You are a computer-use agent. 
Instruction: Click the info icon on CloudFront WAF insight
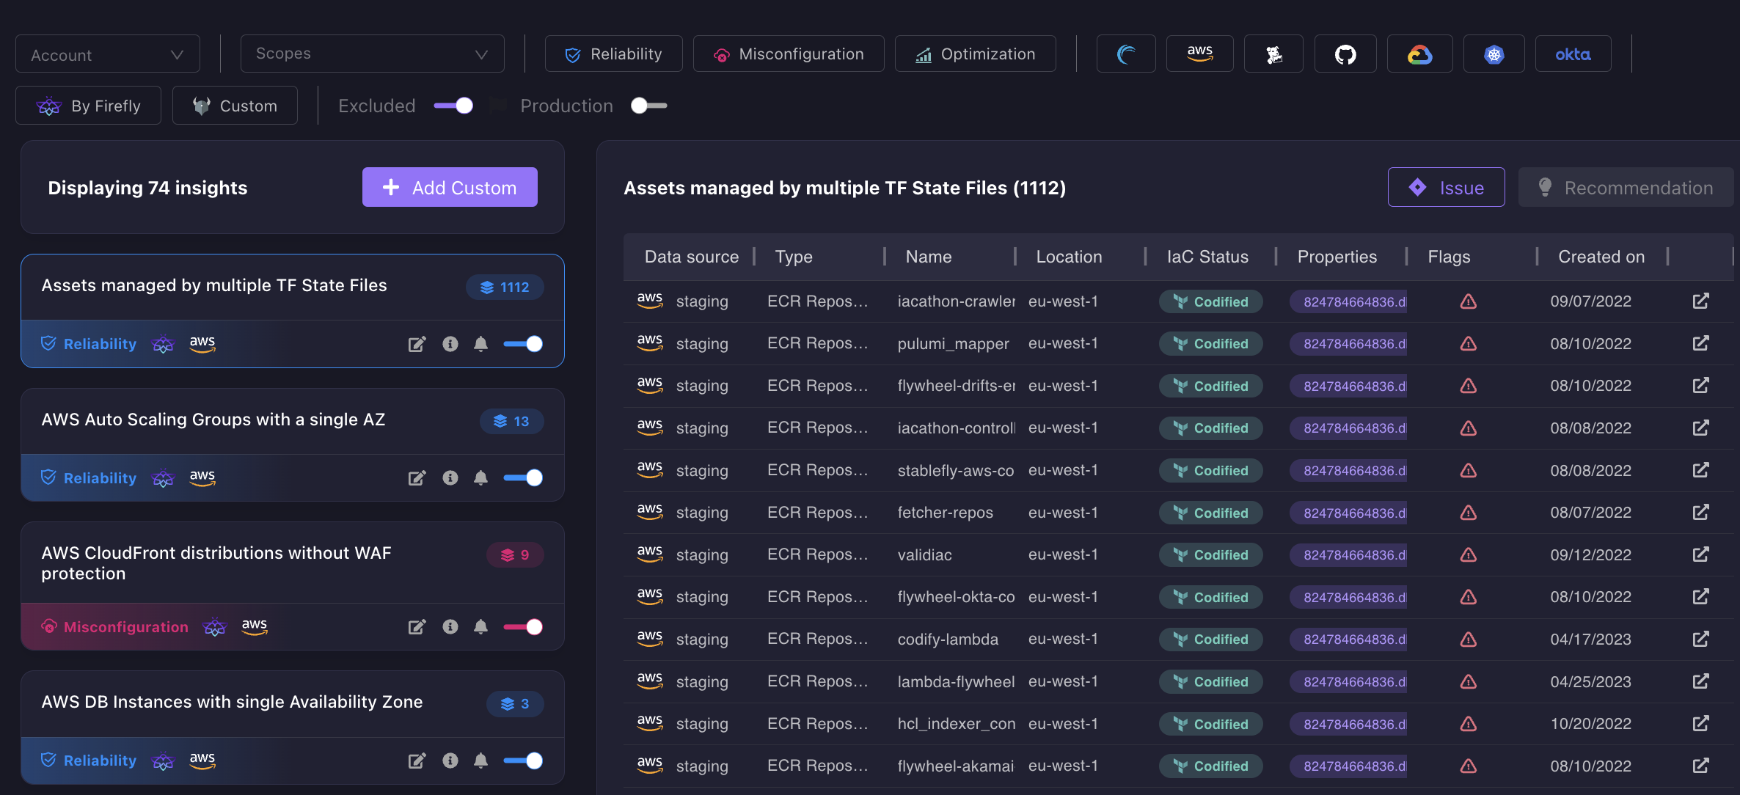[450, 627]
